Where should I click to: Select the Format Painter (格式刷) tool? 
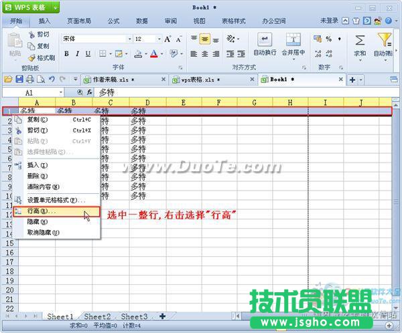[42, 58]
